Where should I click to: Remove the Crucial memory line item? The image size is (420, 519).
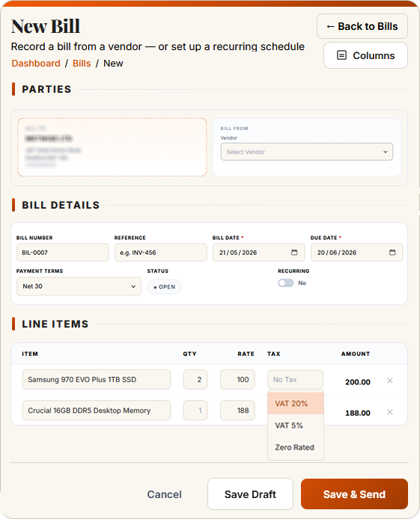(x=390, y=412)
